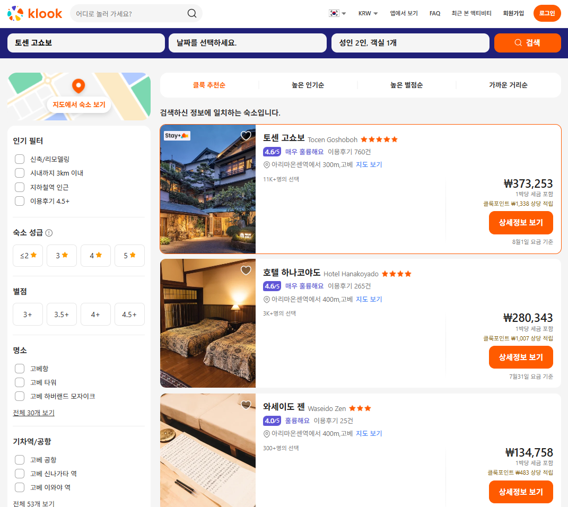568x507 pixels.
Task: Select the 높은 인기순 sort tab
Action: [x=308, y=85]
